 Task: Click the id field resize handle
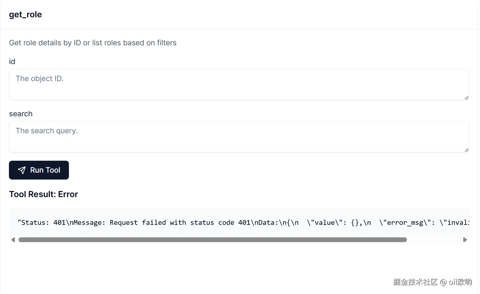[x=466, y=98]
